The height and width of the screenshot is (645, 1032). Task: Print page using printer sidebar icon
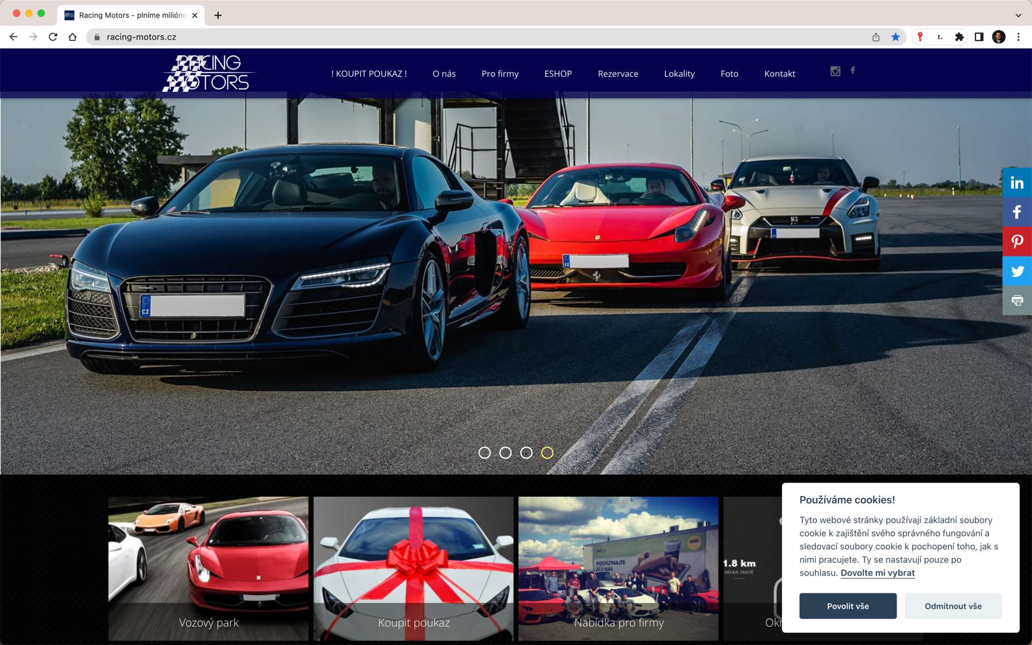[x=1016, y=300]
